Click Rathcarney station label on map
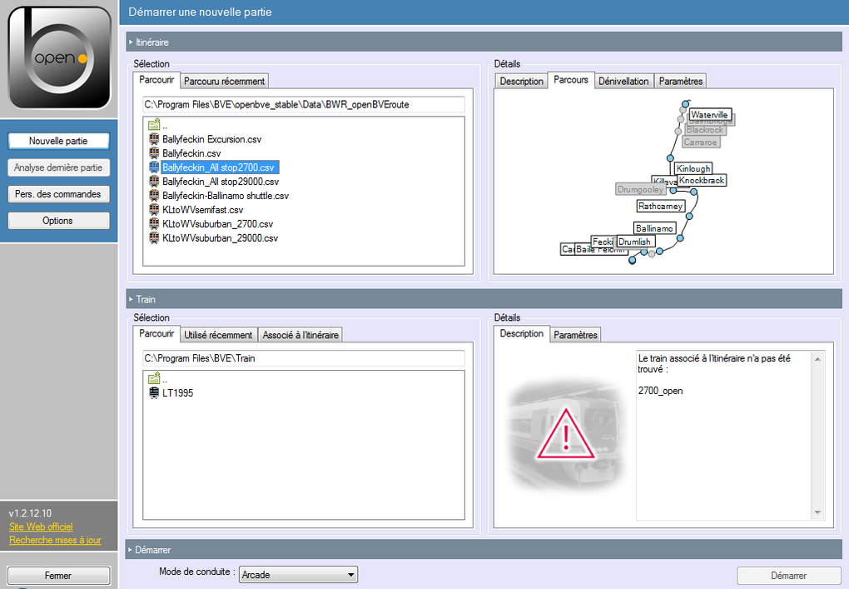Screen dimensions: 849x589 click(661, 206)
